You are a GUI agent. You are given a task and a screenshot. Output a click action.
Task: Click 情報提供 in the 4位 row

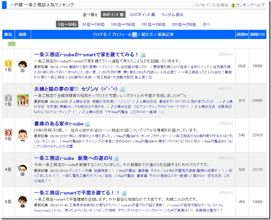point(226,158)
